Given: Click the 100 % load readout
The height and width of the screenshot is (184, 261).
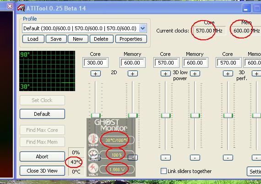Looking at the screenshot, I should pyautogui.click(x=117, y=155).
